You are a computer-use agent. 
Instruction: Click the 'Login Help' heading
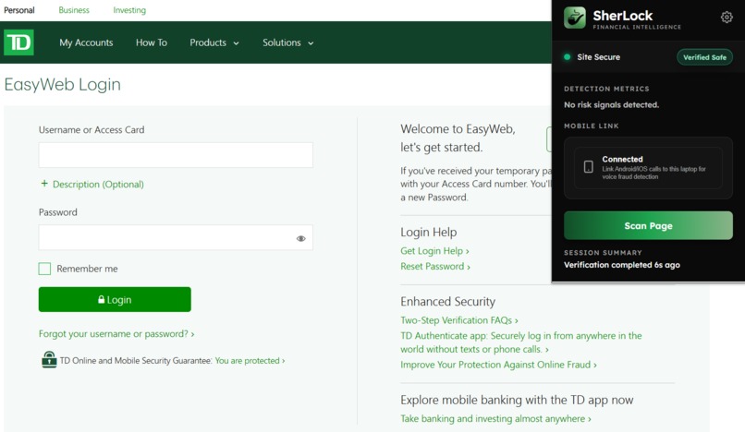pyautogui.click(x=428, y=232)
